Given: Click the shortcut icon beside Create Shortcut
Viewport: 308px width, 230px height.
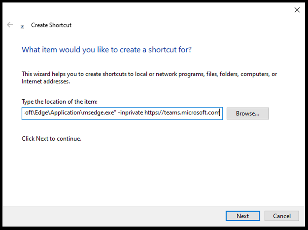Looking at the screenshot, I should point(22,27).
